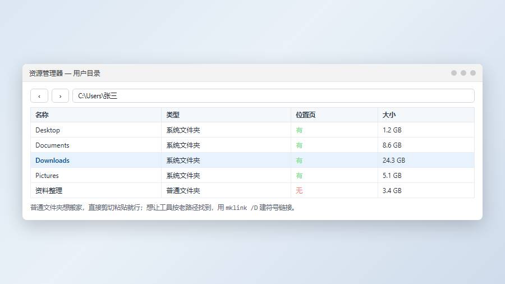The width and height of the screenshot is (505, 284).
Task: Click the green 有 in Desktop row
Action: point(299,130)
